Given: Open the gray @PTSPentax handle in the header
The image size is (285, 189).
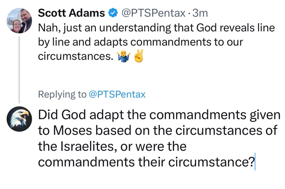Looking at the screenshot, I should [153, 13].
